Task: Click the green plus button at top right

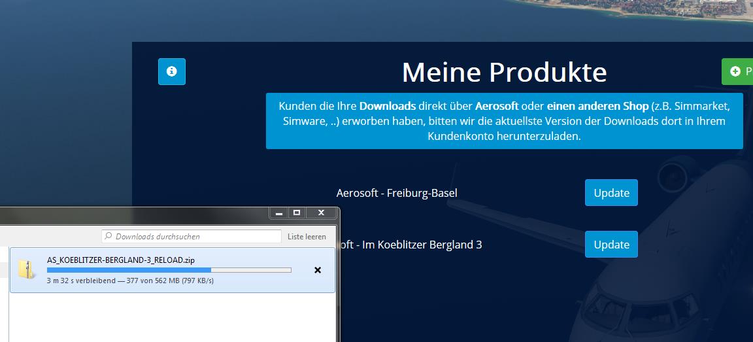Action: tap(737, 71)
